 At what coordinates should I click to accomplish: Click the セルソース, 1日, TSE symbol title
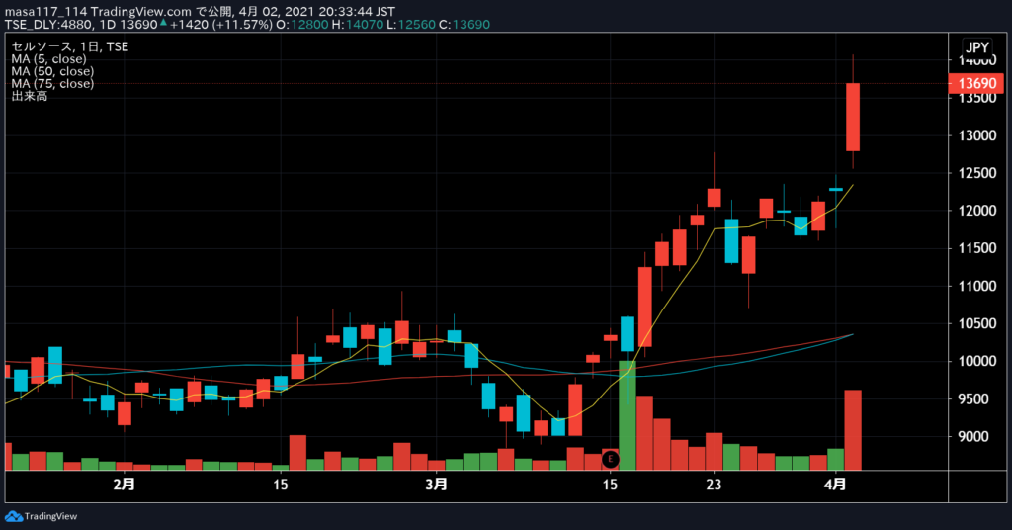pos(70,46)
